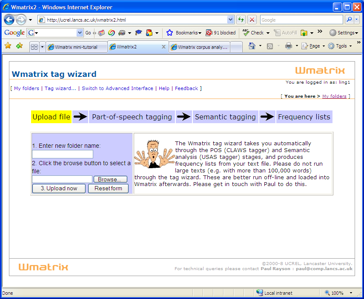364x299 pixels.
Task: Click the browser Back arrow button
Action: click(x=9, y=20)
